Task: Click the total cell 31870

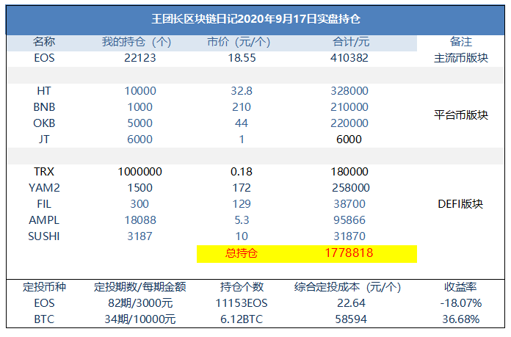Action: tap(349, 236)
